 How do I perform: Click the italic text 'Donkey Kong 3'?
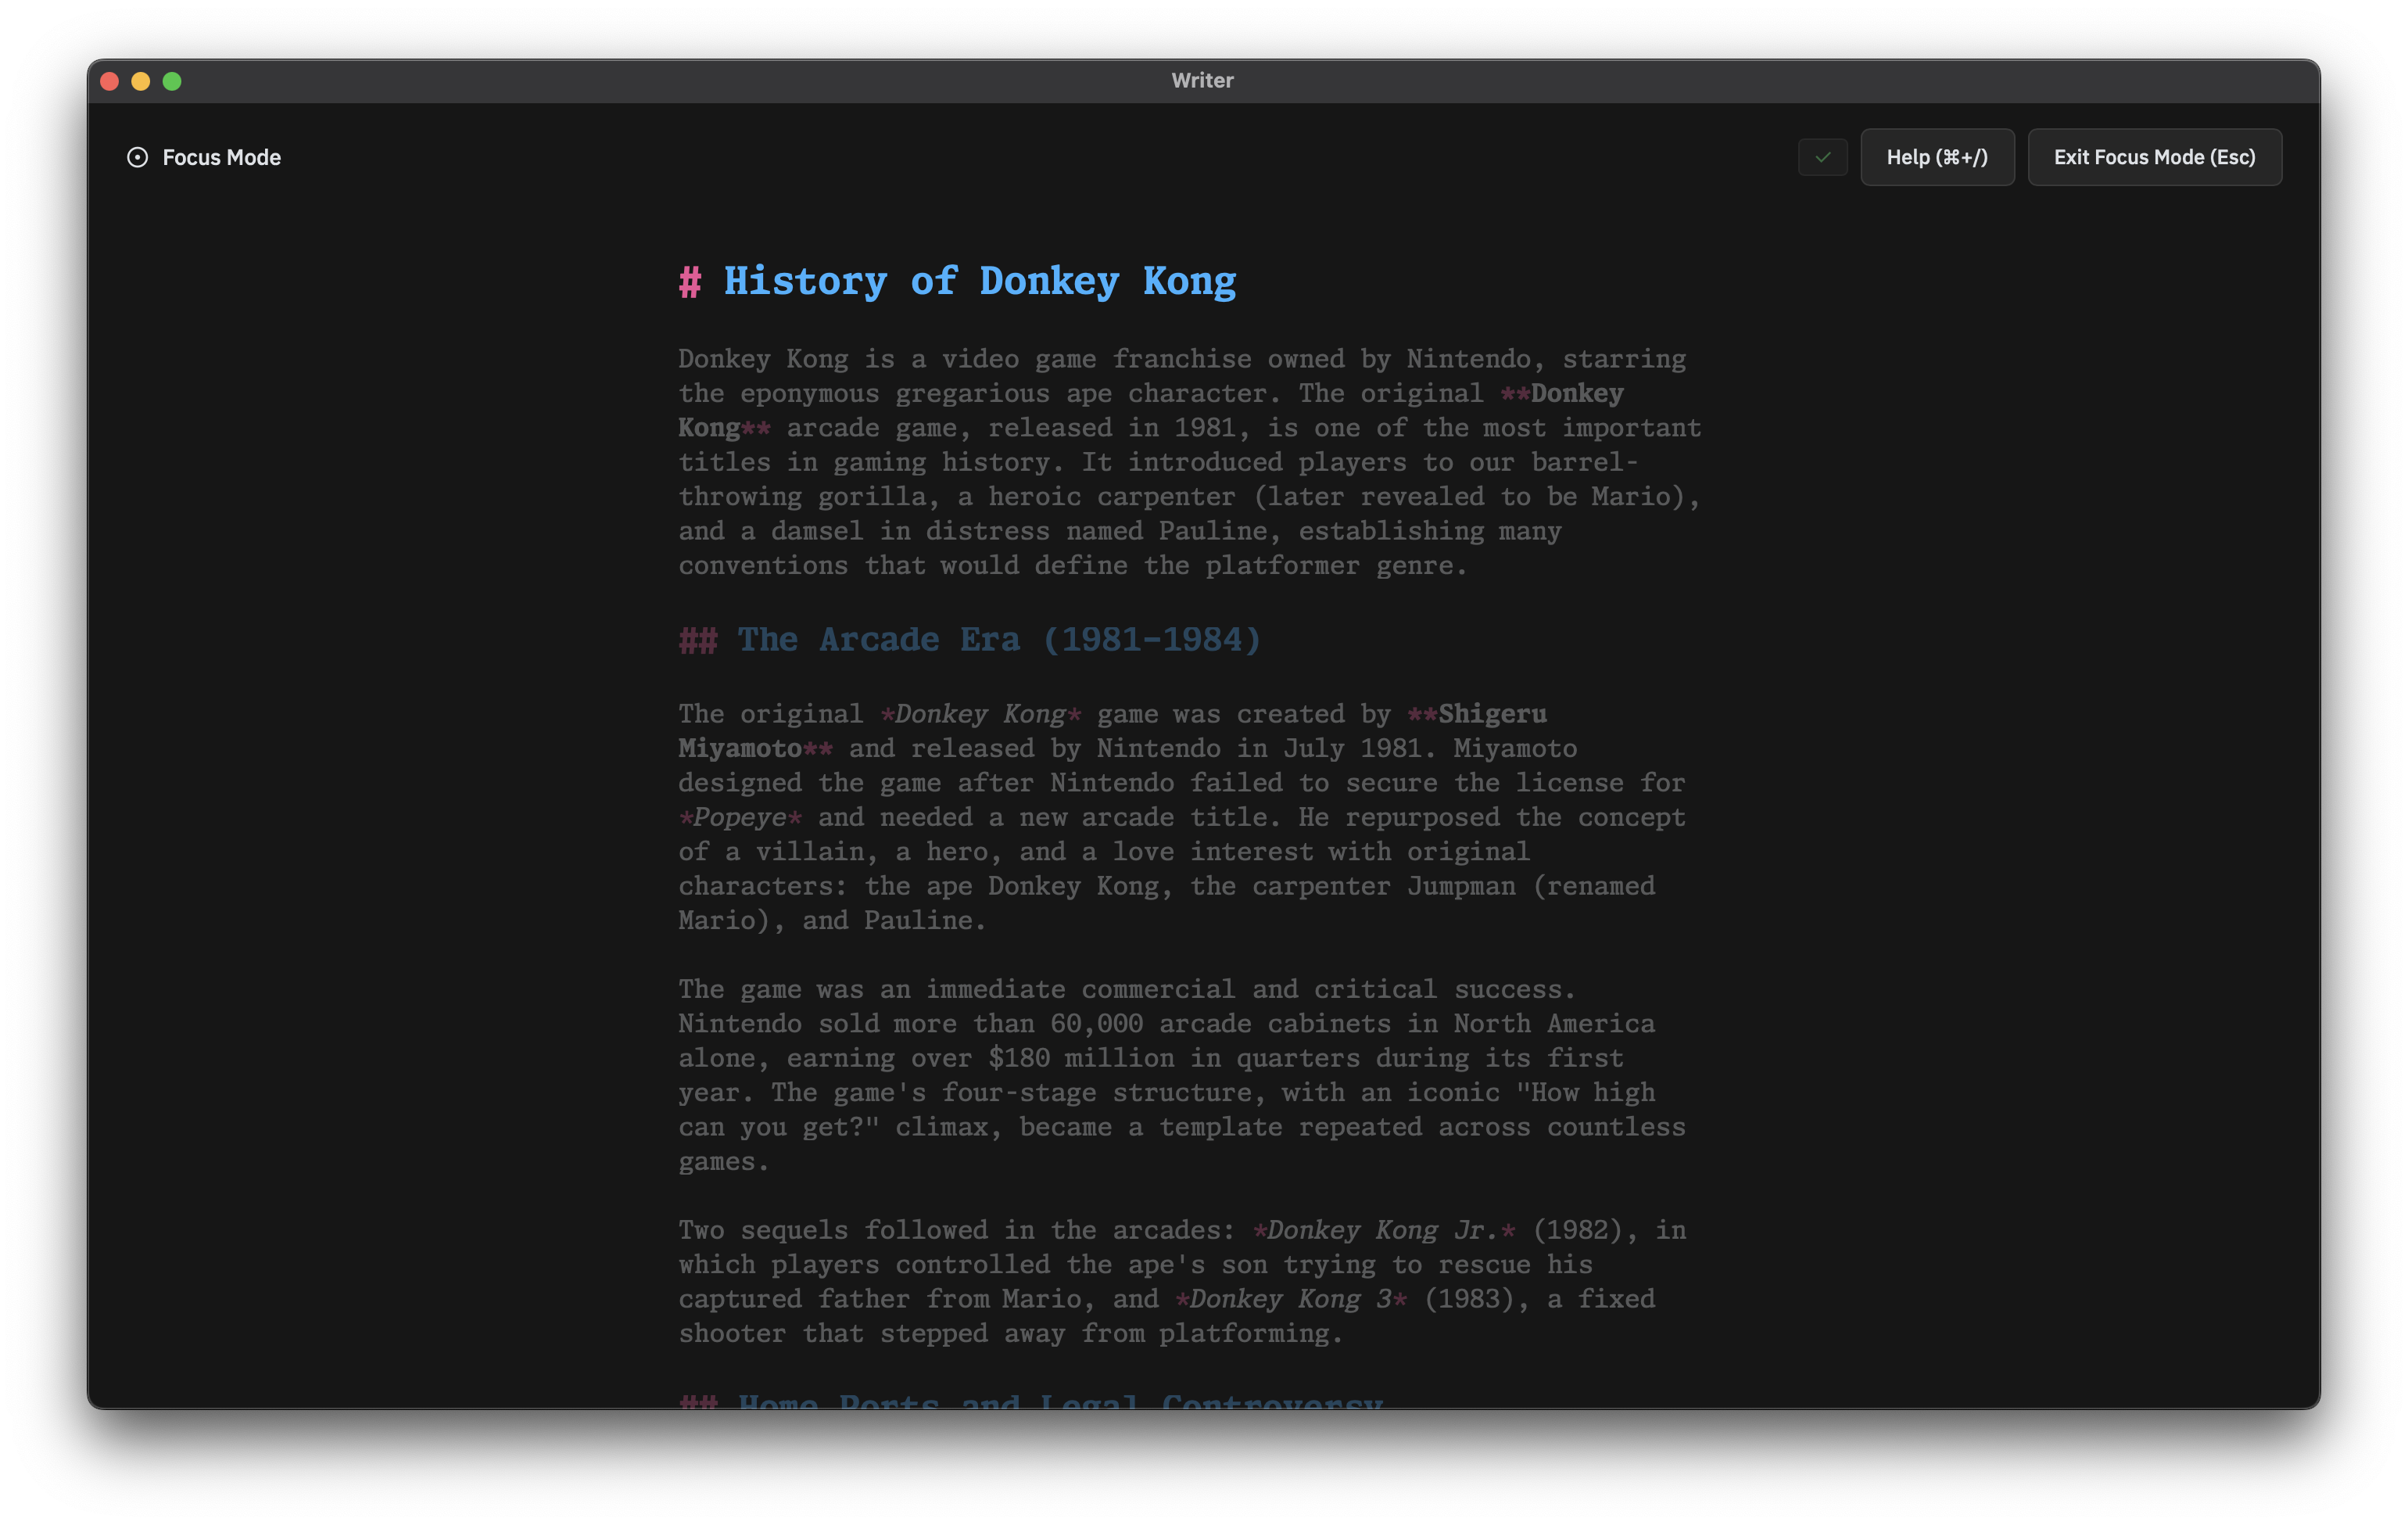(1290, 1298)
